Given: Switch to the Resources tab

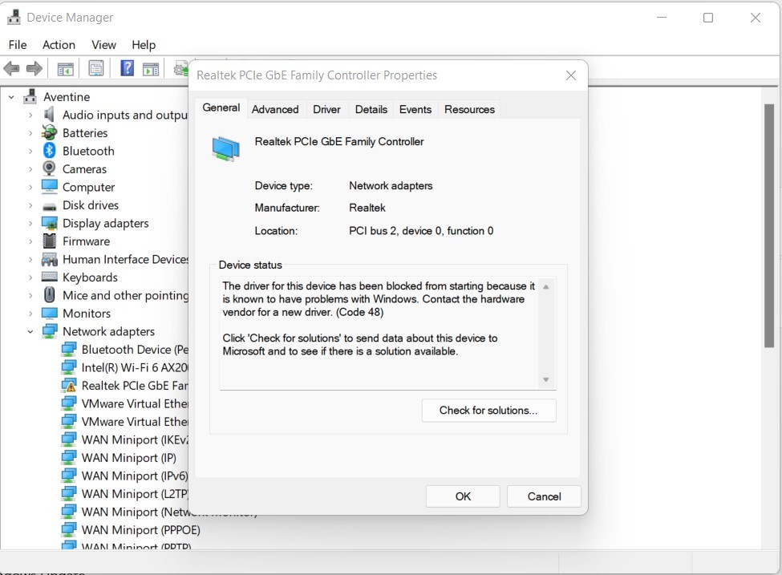Looking at the screenshot, I should tap(469, 109).
